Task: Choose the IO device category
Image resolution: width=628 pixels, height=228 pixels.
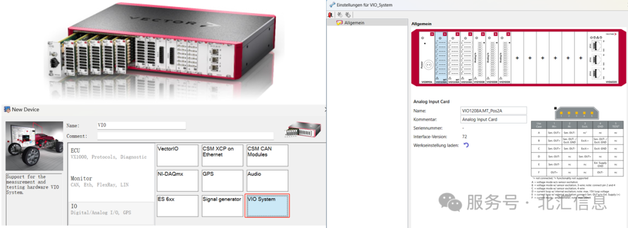Action: [111, 209]
